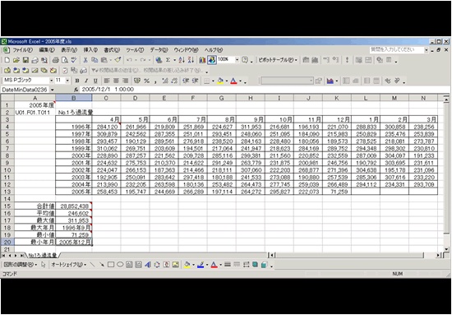The height and width of the screenshot is (315, 452).
Task: Click the オートシェイプ button in drawing toolbar
Action: (x=68, y=264)
